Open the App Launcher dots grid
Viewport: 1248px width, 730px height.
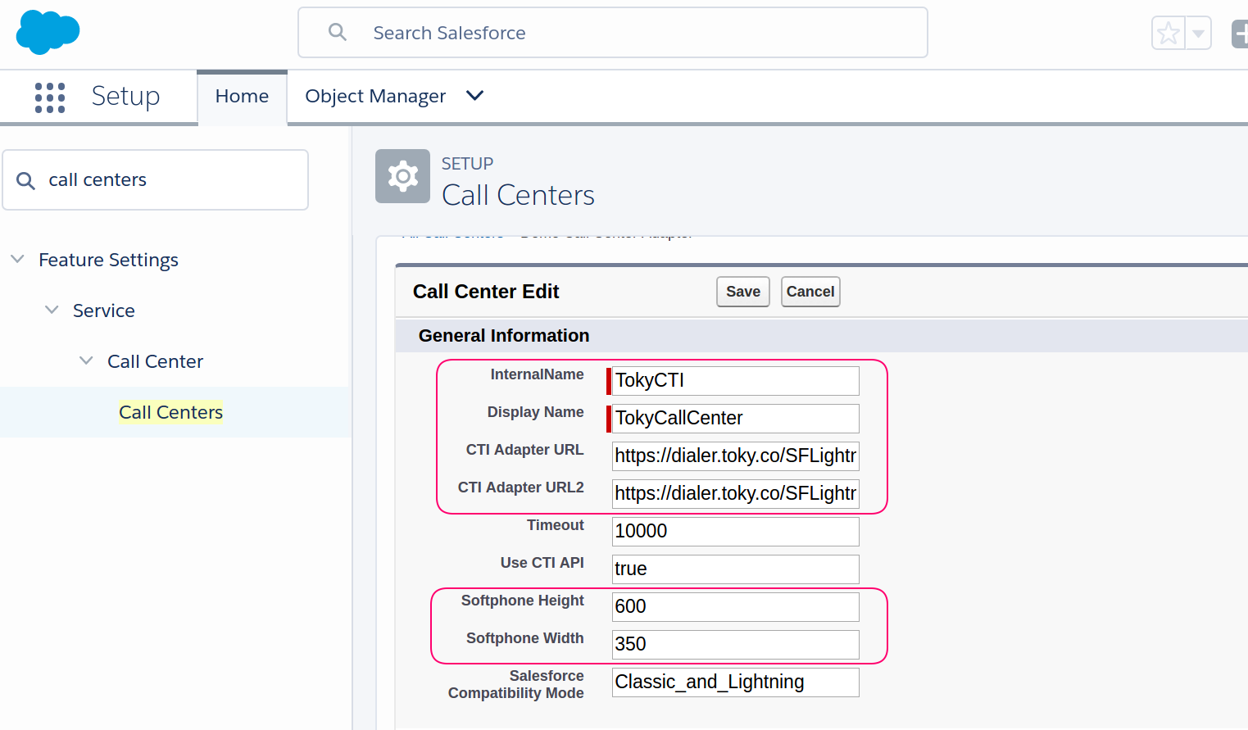click(x=50, y=97)
